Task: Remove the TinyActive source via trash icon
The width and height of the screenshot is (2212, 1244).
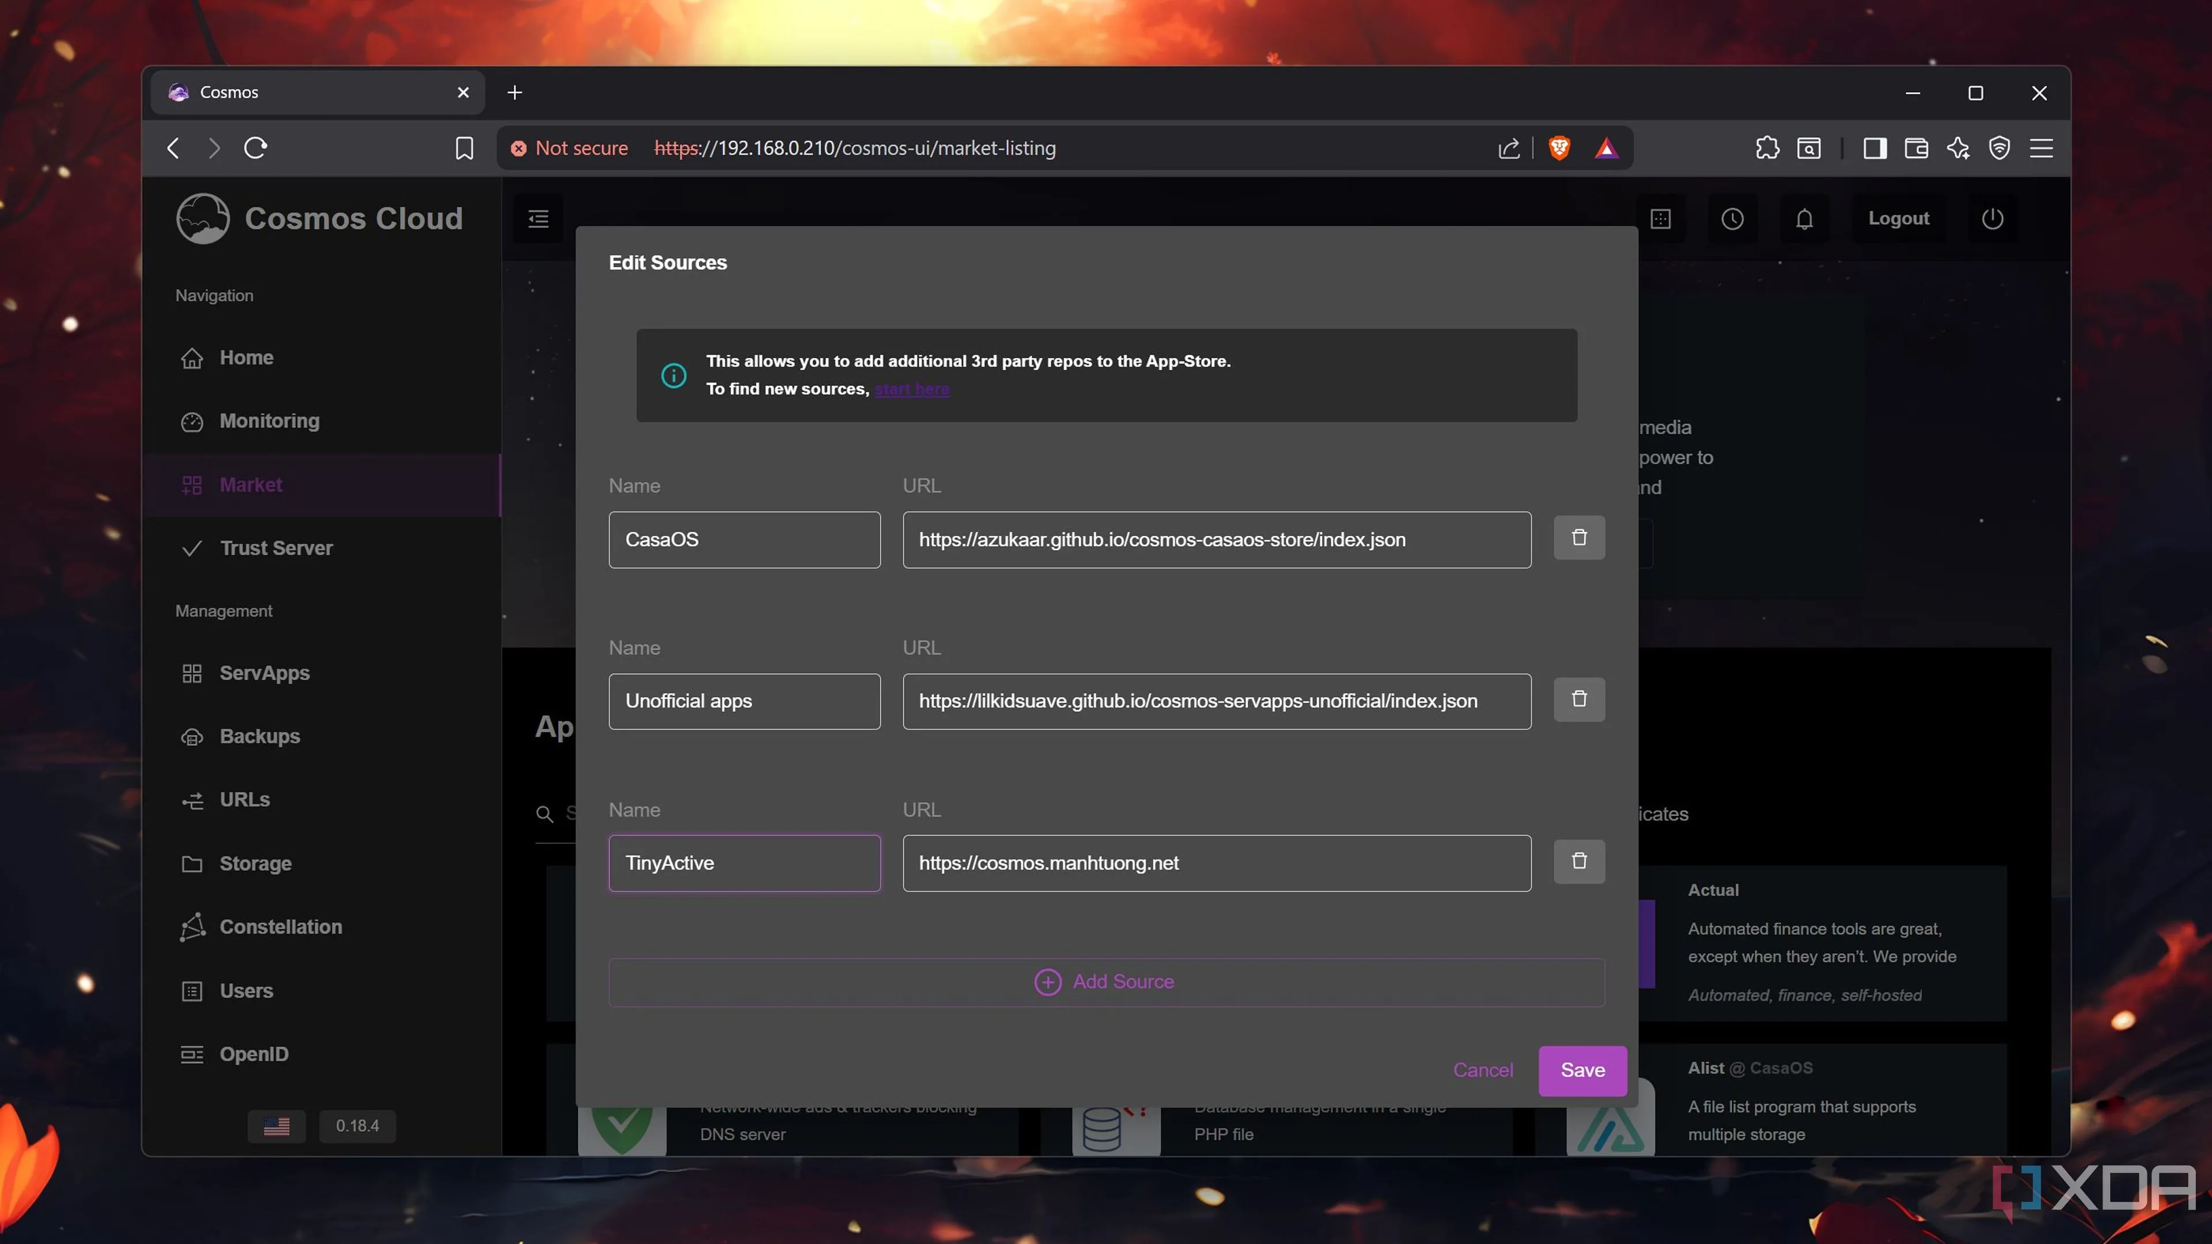Action: tap(1578, 861)
